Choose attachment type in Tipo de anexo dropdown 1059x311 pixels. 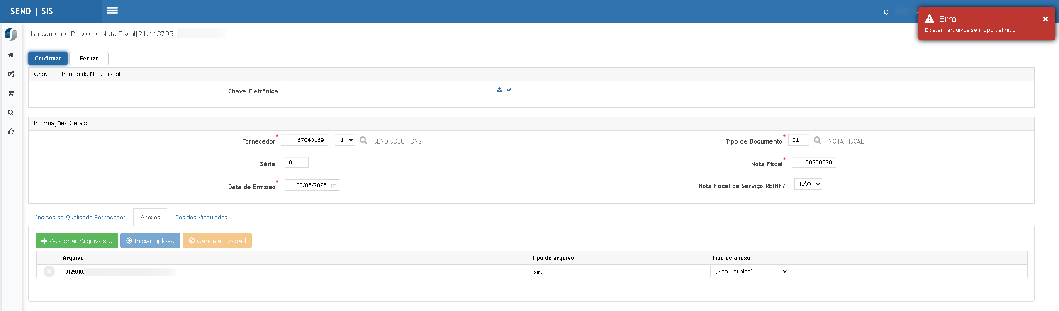tap(749, 271)
